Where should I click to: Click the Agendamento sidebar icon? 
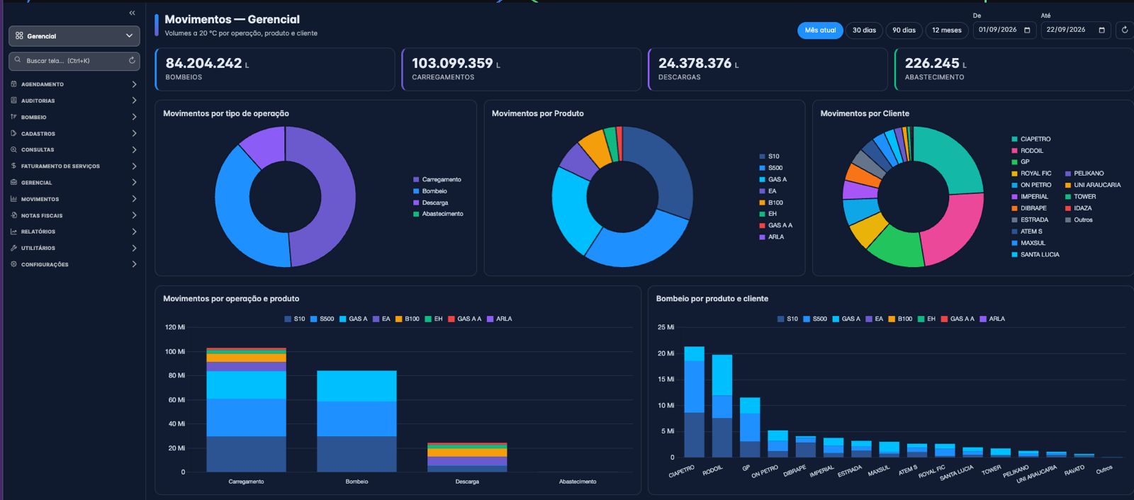pos(13,84)
